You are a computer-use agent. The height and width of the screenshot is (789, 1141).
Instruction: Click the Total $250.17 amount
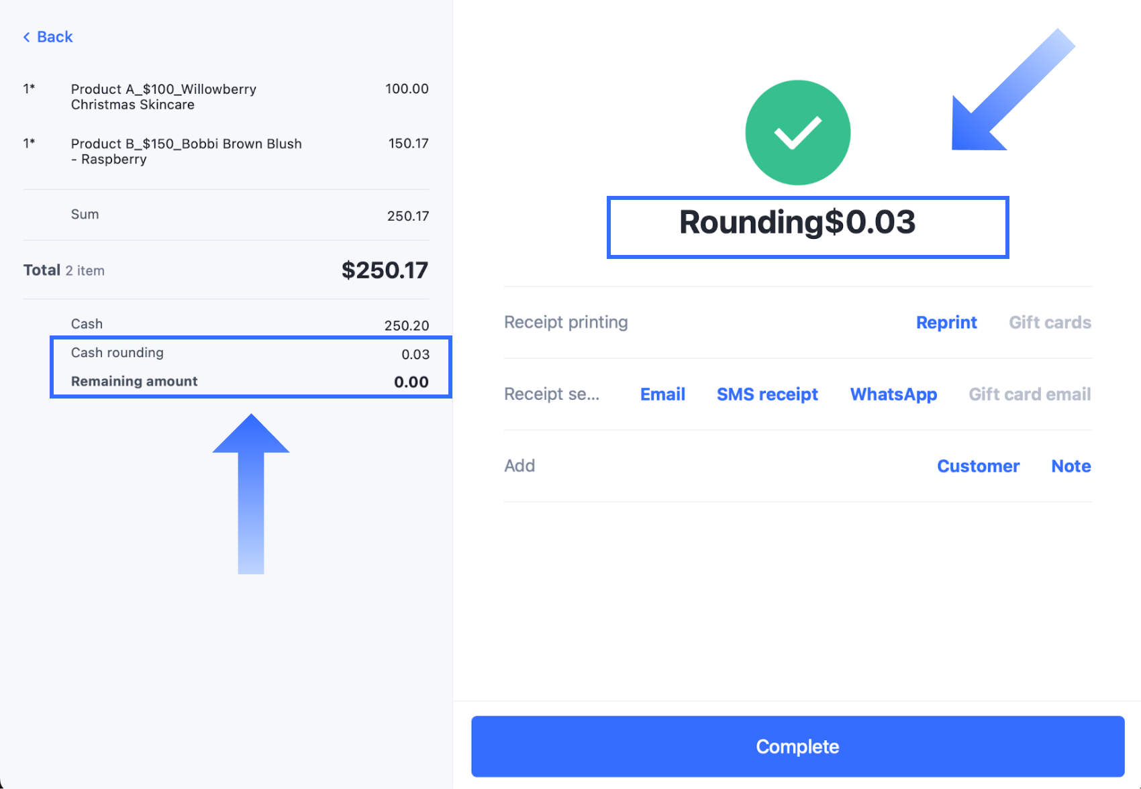click(384, 270)
